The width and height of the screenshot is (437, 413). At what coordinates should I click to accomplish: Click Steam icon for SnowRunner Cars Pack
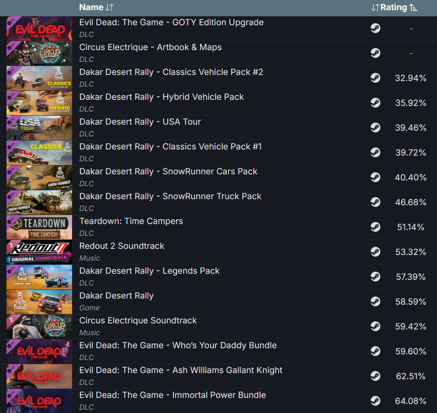point(376,177)
